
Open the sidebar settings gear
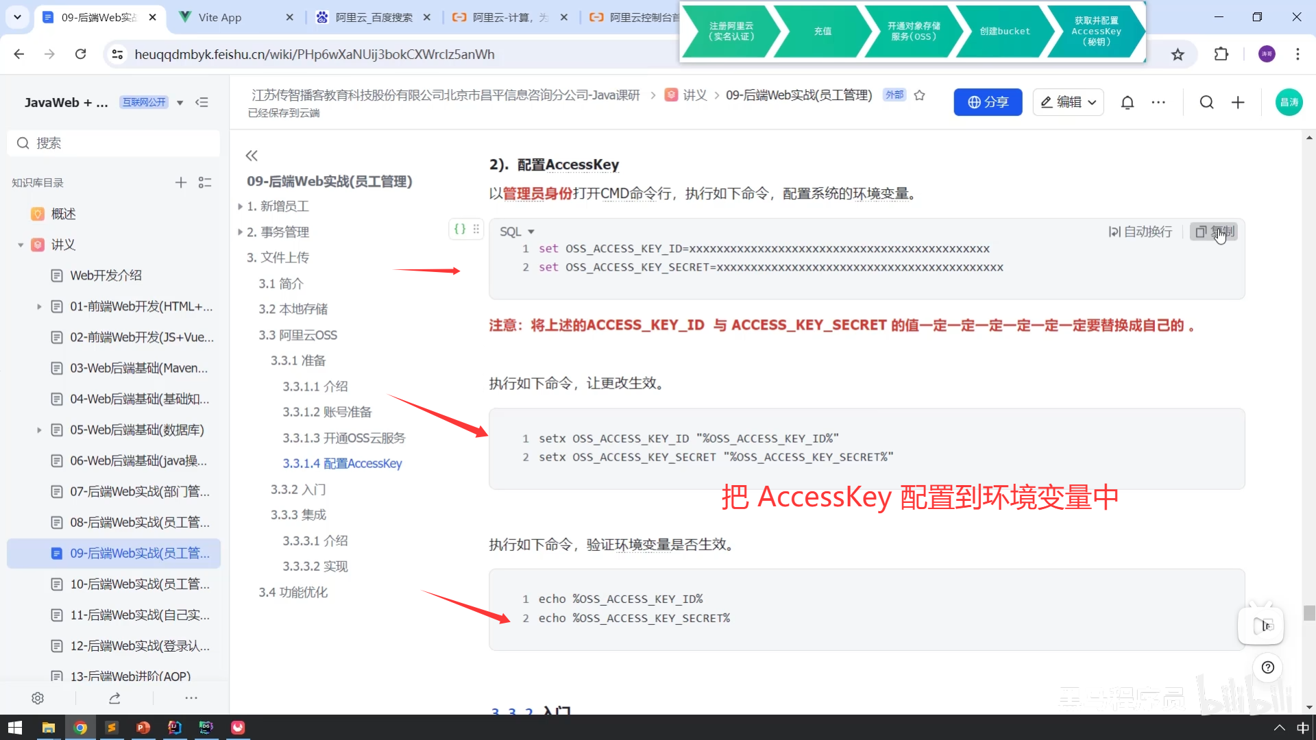pos(38,698)
